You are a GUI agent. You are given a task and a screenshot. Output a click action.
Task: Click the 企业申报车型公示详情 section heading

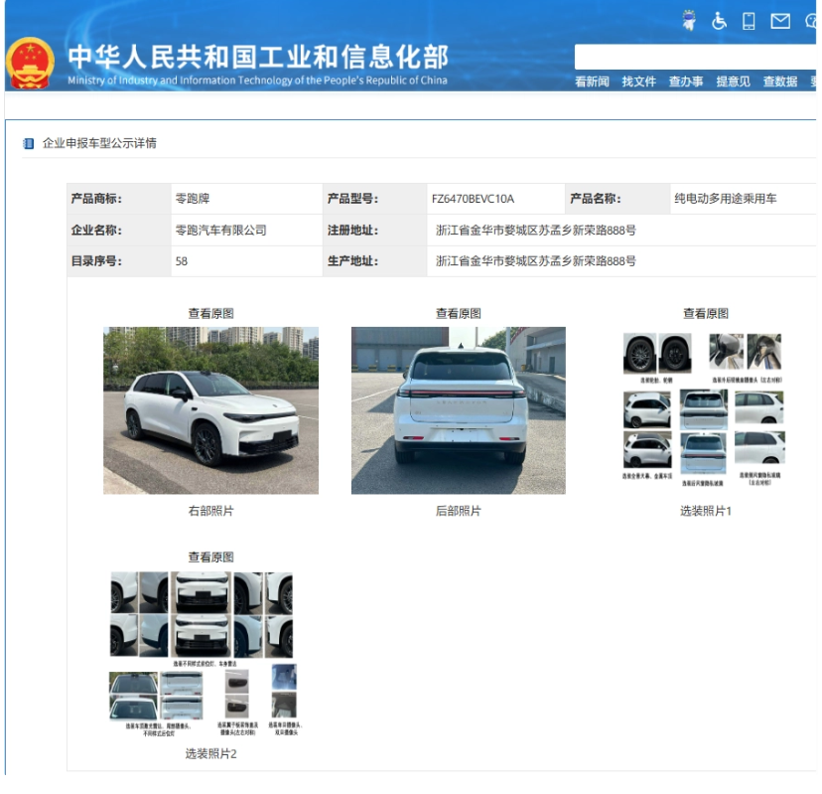point(99,143)
